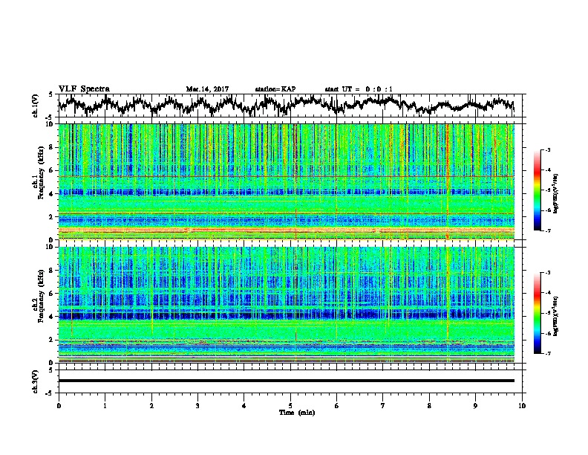Click the ch.1 frequency axis '6' tick label
This screenshot has width=588, height=455.
pos(52,171)
